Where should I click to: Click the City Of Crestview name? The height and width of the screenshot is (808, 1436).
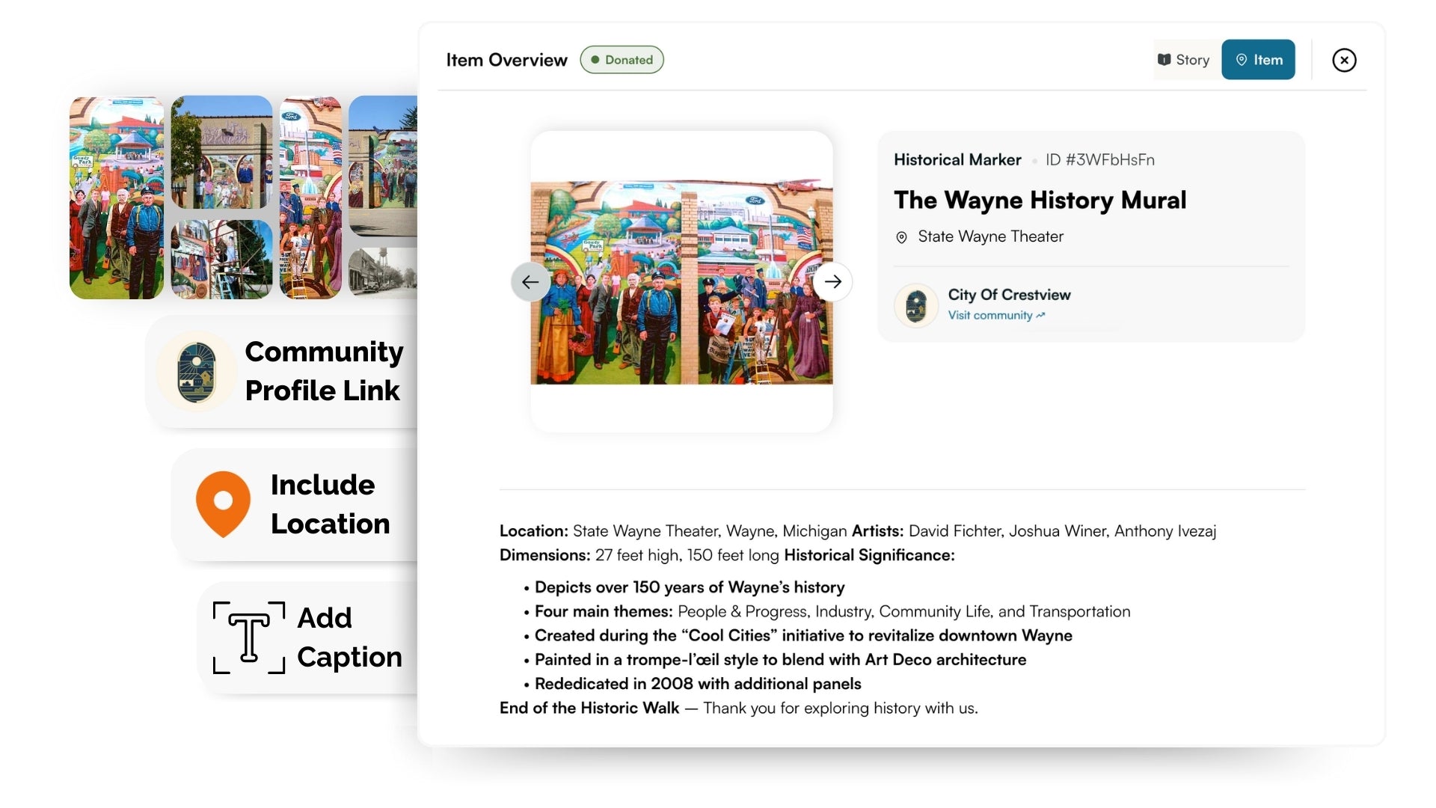pyautogui.click(x=1009, y=295)
